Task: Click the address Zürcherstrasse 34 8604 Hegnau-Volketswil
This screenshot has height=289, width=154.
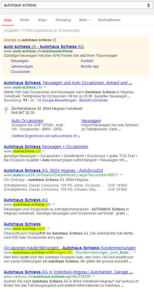Action: click(47, 109)
